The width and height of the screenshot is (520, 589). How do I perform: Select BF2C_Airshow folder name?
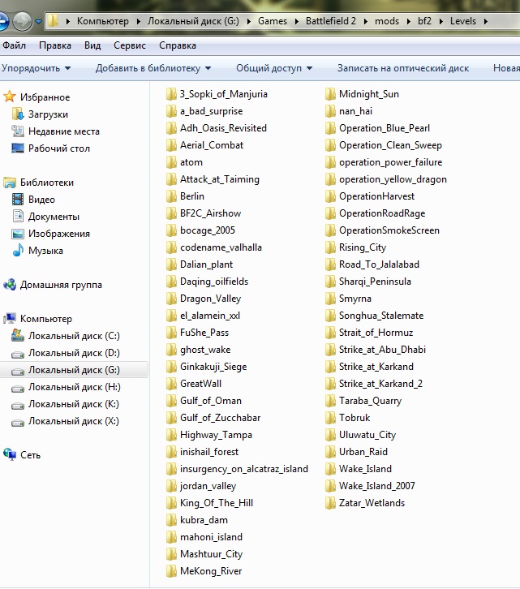point(210,213)
